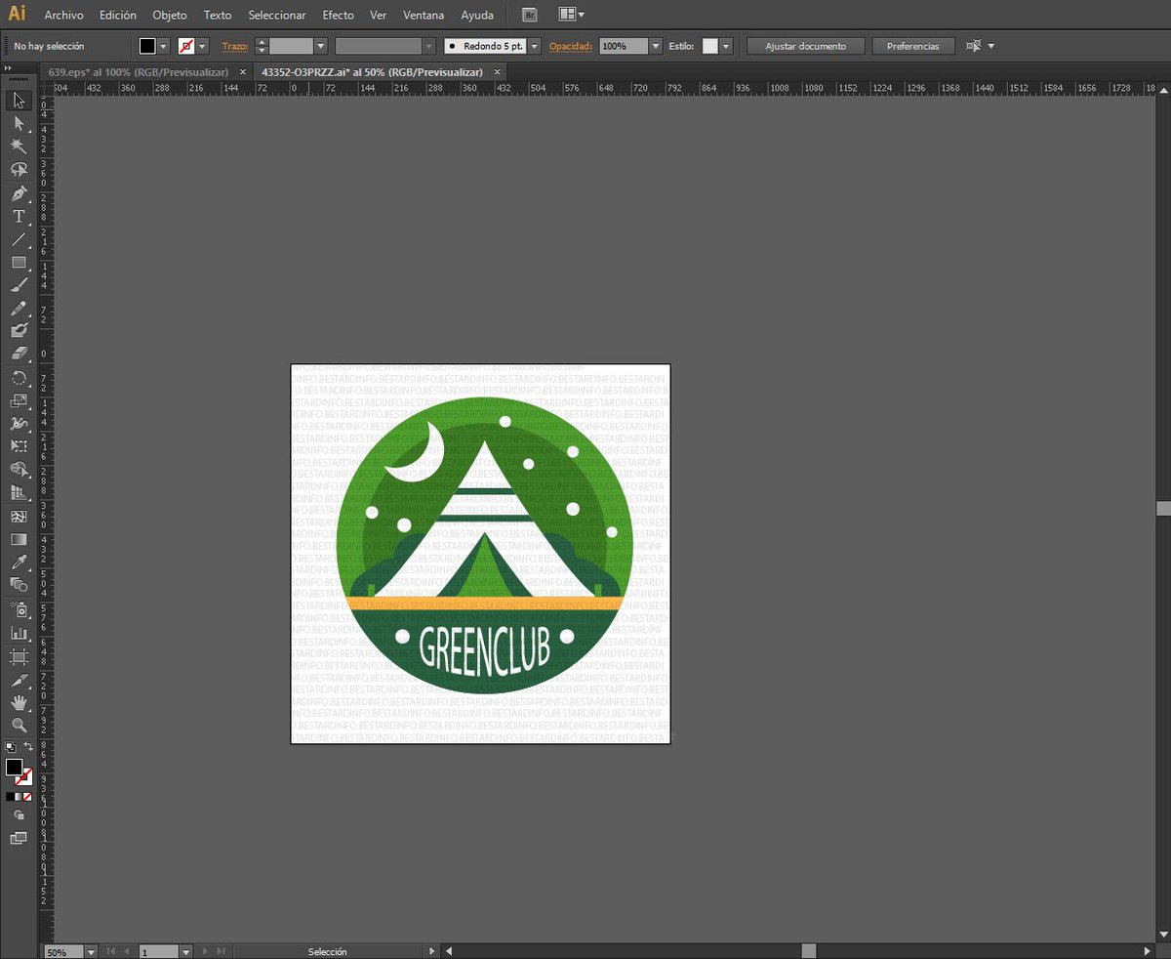Select the Shape Builder tool

pos(19,471)
